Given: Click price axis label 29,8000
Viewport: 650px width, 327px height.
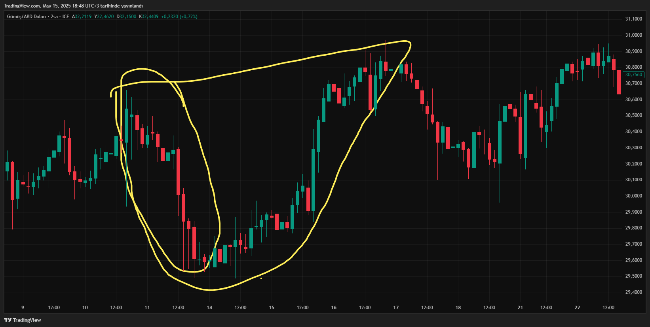Looking at the screenshot, I should click(x=634, y=228).
